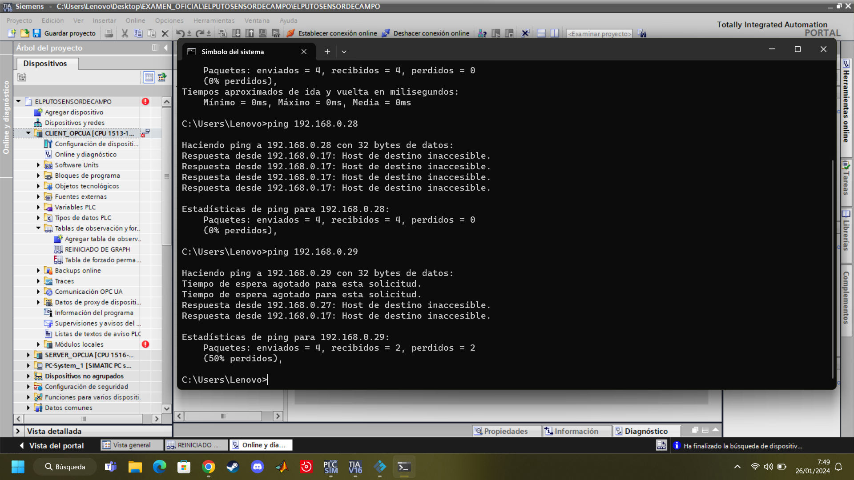Click Establecer conexión online icon
This screenshot has width=854, height=480.
click(291, 33)
